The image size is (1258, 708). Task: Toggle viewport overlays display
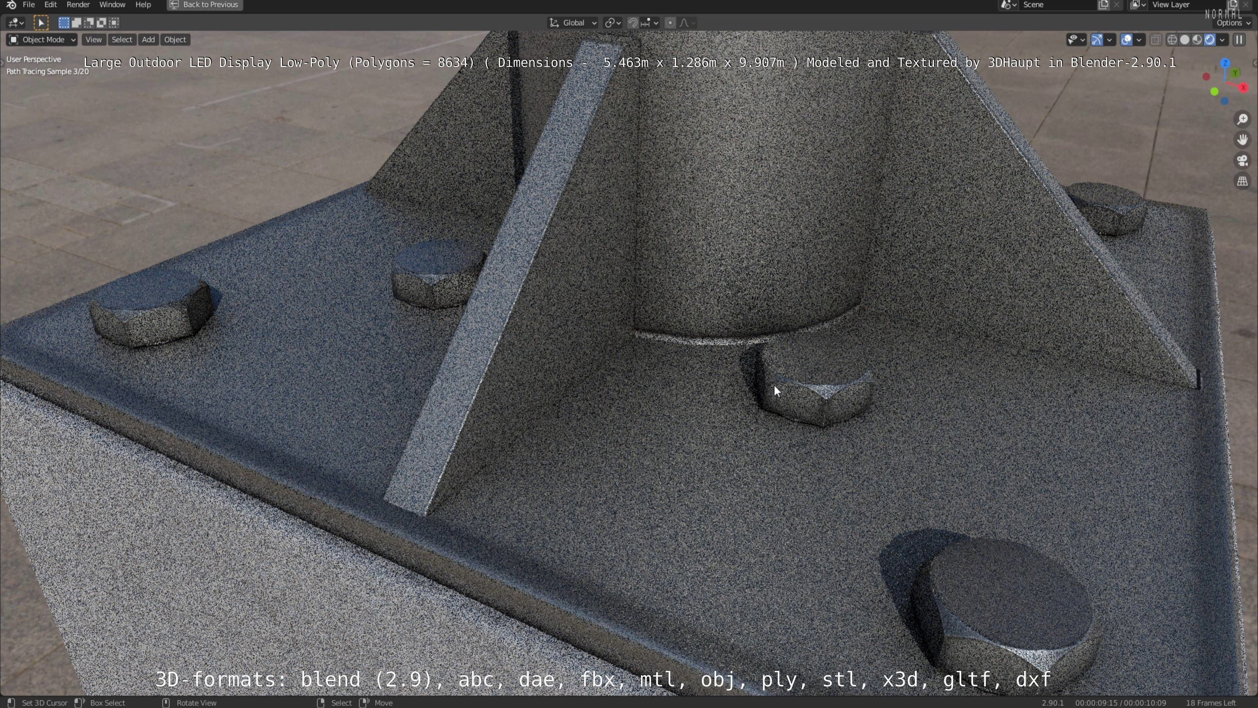click(x=1126, y=40)
